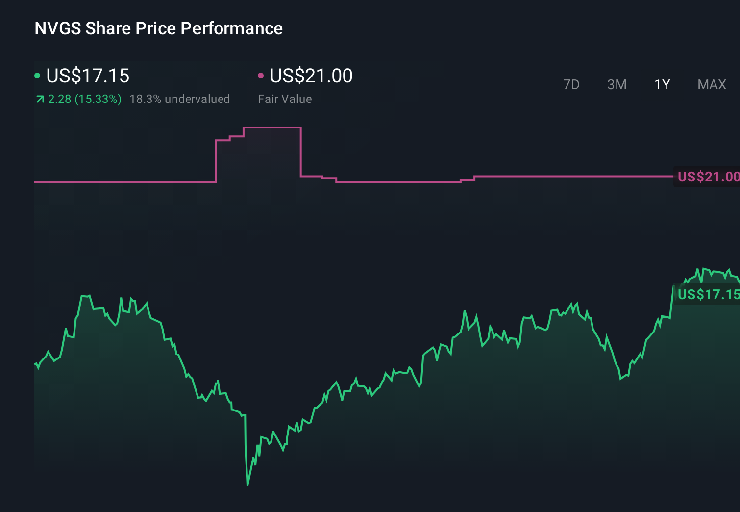The width and height of the screenshot is (740, 512).
Task: Select the 1Y time range
Action: click(x=662, y=84)
